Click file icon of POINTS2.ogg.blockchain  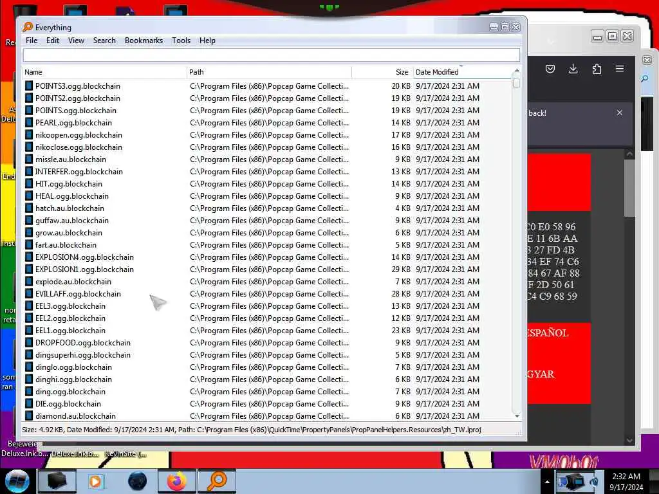(x=28, y=98)
